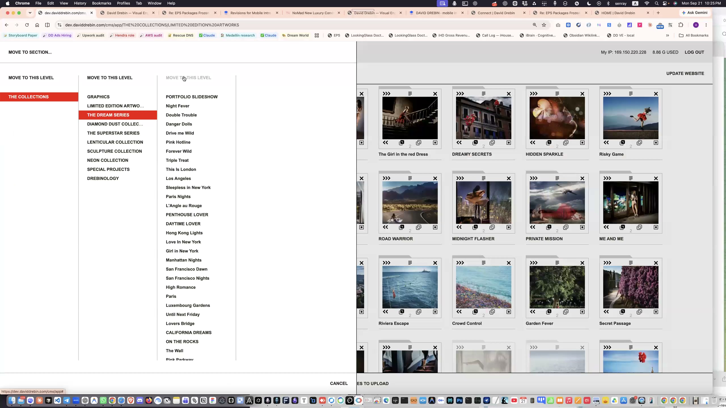
Task: Bookmark this page with the star icon
Action: click(x=544, y=25)
